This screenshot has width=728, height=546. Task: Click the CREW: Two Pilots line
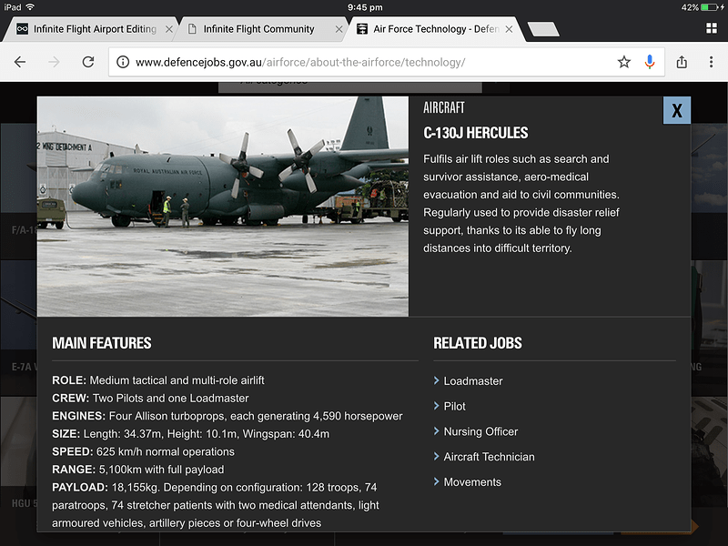pyautogui.click(x=150, y=398)
